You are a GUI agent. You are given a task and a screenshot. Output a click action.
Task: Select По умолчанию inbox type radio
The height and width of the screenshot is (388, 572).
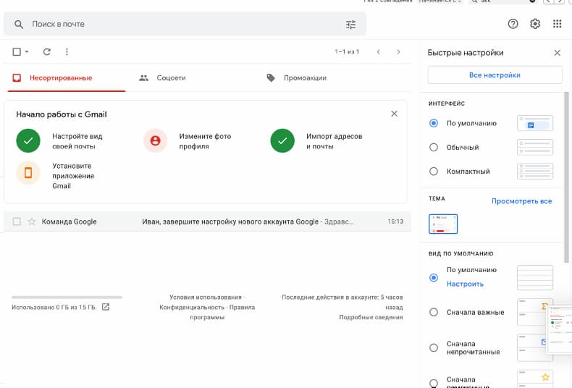[434, 278]
